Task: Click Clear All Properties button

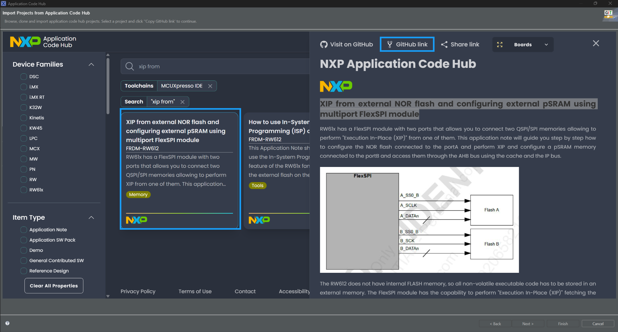Action: [x=54, y=286]
